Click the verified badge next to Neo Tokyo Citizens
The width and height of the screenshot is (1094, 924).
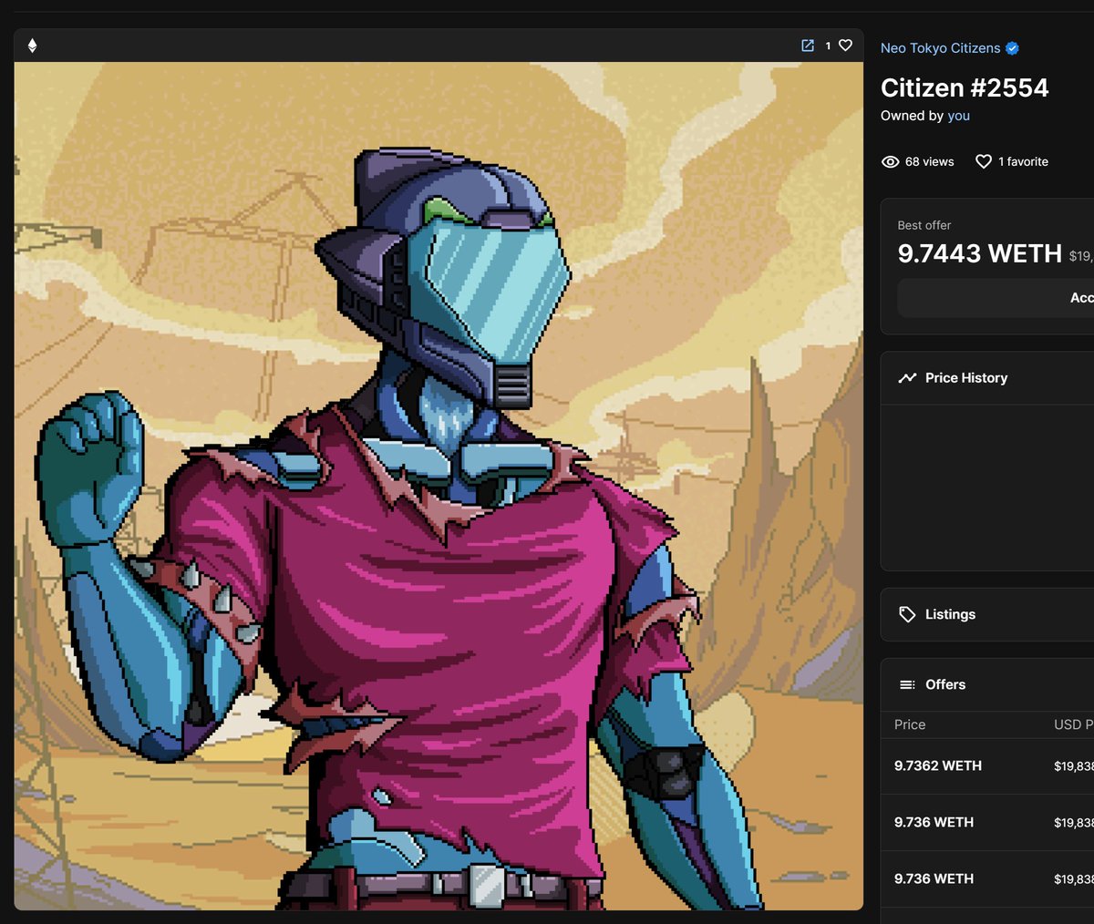coord(1012,48)
